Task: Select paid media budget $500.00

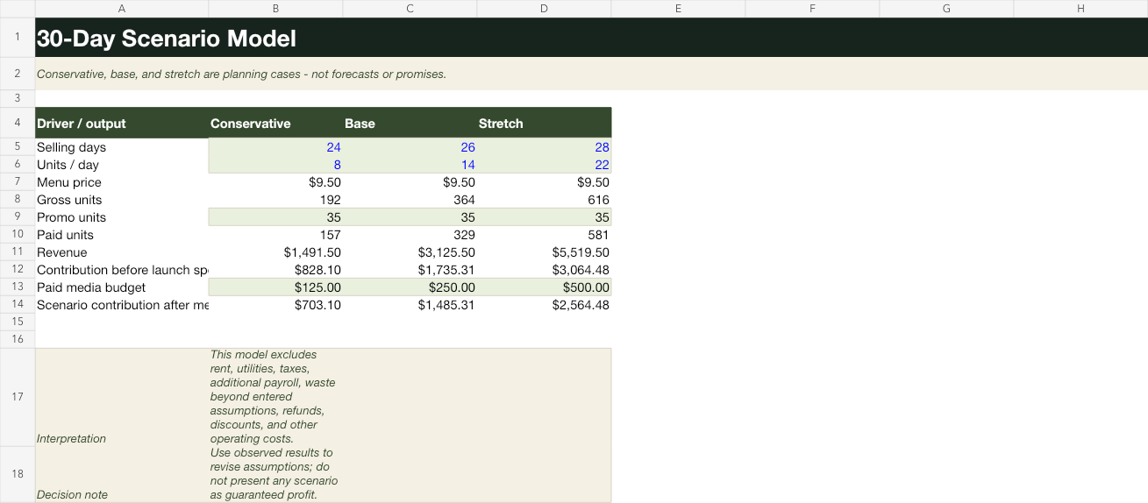Action: (544, 287)
